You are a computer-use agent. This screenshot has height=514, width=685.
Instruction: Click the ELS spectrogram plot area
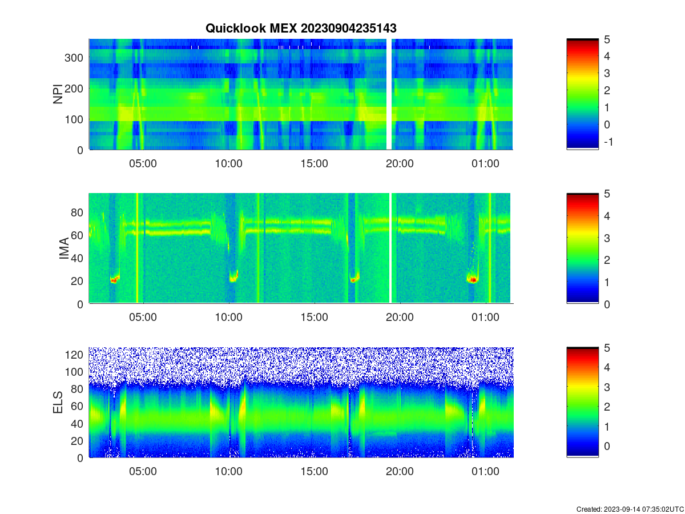[x=301, y=403]
